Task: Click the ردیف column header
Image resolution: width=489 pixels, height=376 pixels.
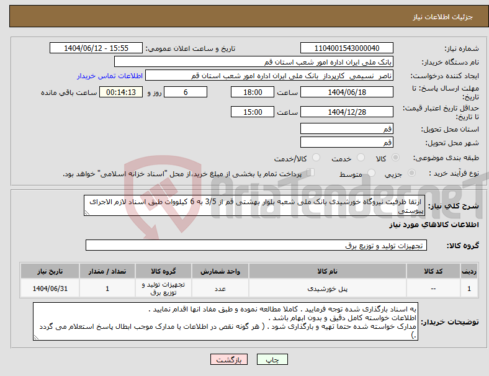Action: (469, 271)
